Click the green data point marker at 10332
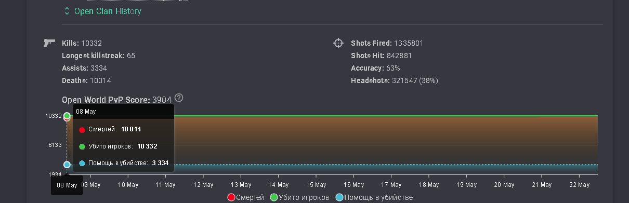Screen dimensions: 629x203 [x=67, y=115]
